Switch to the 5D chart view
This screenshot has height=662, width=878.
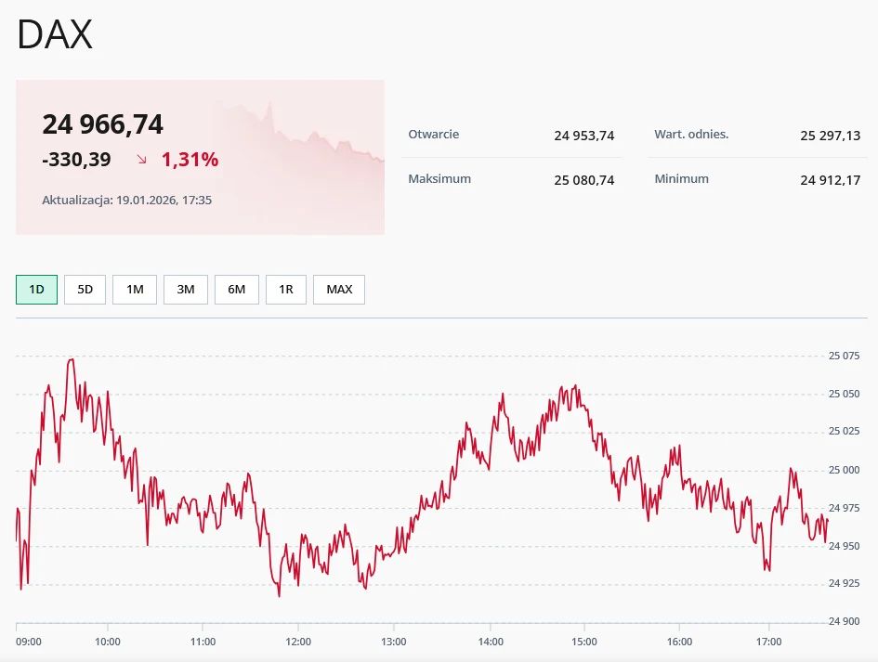[x=85, y=289]
